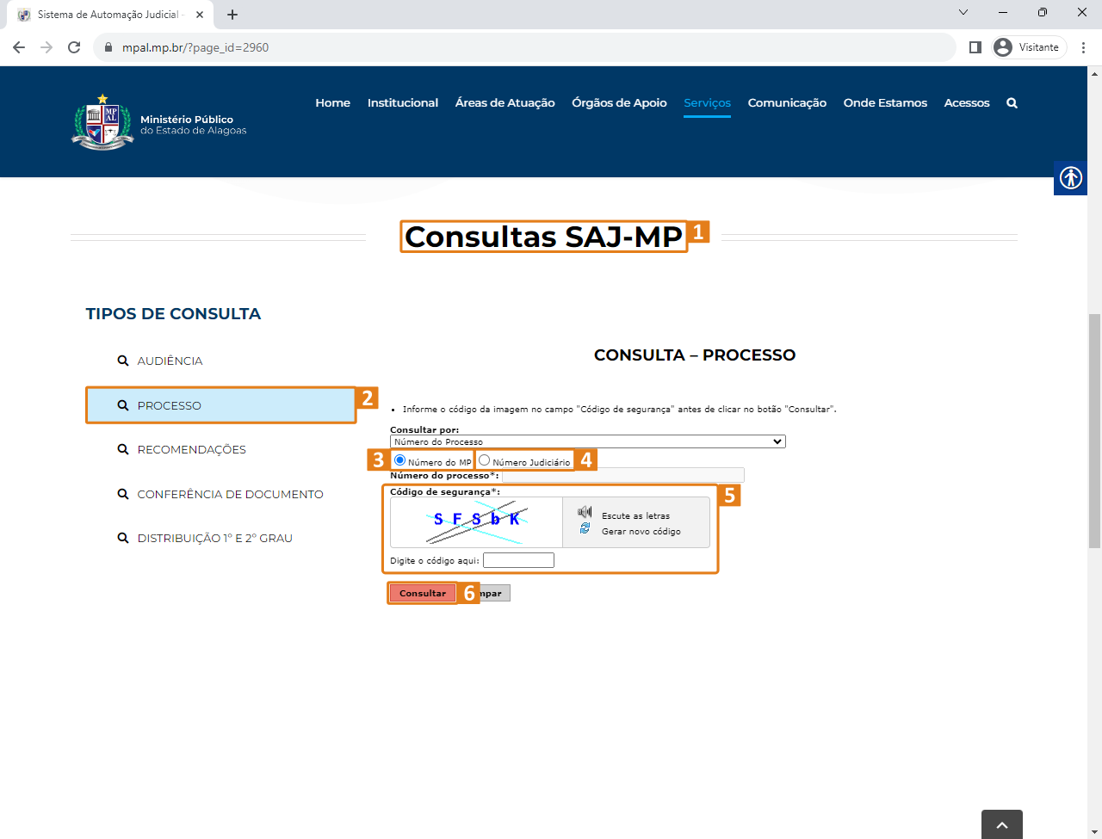Viewport: 1102px width, 839px height.
Task: Open the tab search chevron in title bar
Action: [x=963, y=12]
